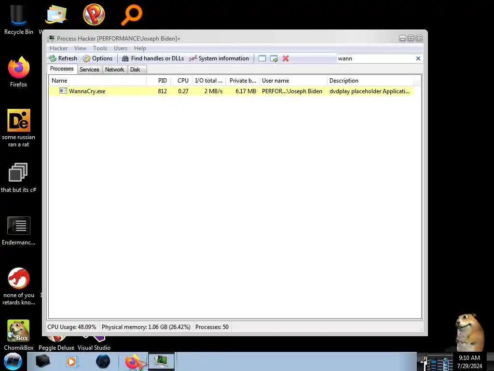Click the WannaCry.exe process icon
This screenshot has height=371, width=494.
click(63, 91)
